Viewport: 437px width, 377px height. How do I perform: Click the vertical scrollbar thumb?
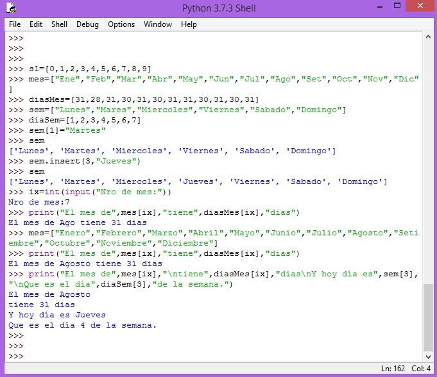(428, 317)
